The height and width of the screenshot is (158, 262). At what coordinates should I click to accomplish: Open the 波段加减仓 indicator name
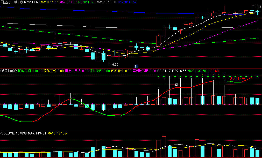click(9, 71)
